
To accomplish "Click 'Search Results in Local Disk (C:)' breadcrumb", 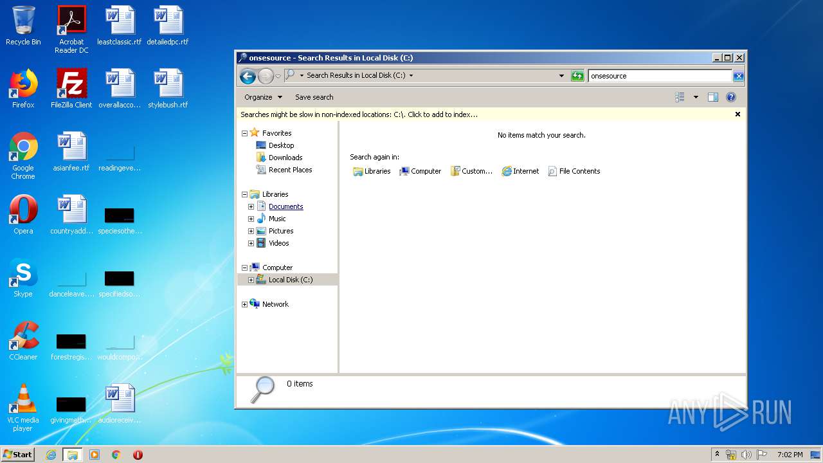I will (356, 75).
